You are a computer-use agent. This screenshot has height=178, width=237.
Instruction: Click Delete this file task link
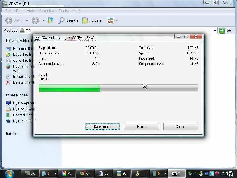coord(23,82)
